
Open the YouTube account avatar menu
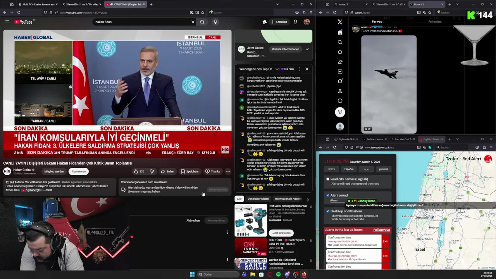point(307,22)
